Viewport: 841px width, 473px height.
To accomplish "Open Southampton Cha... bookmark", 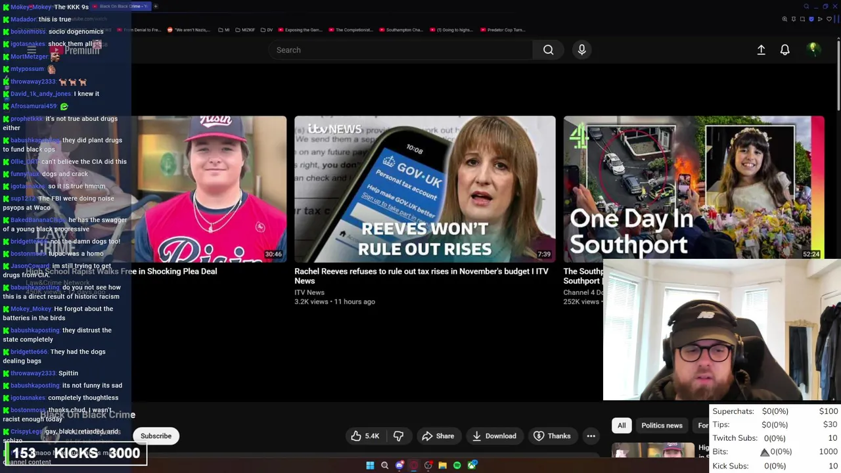I will tap(401, 30).
